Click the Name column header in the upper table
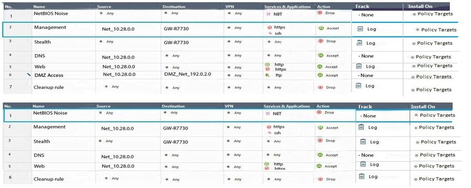 39,7
